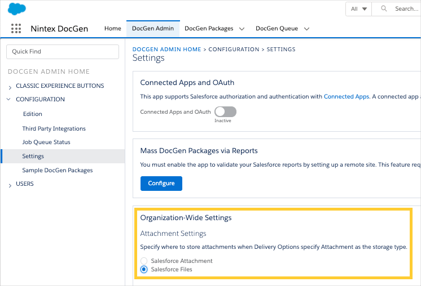Viewport: 421px width, 286px height.
Task: Open the Connected Apps link
Action: [346, 97]
